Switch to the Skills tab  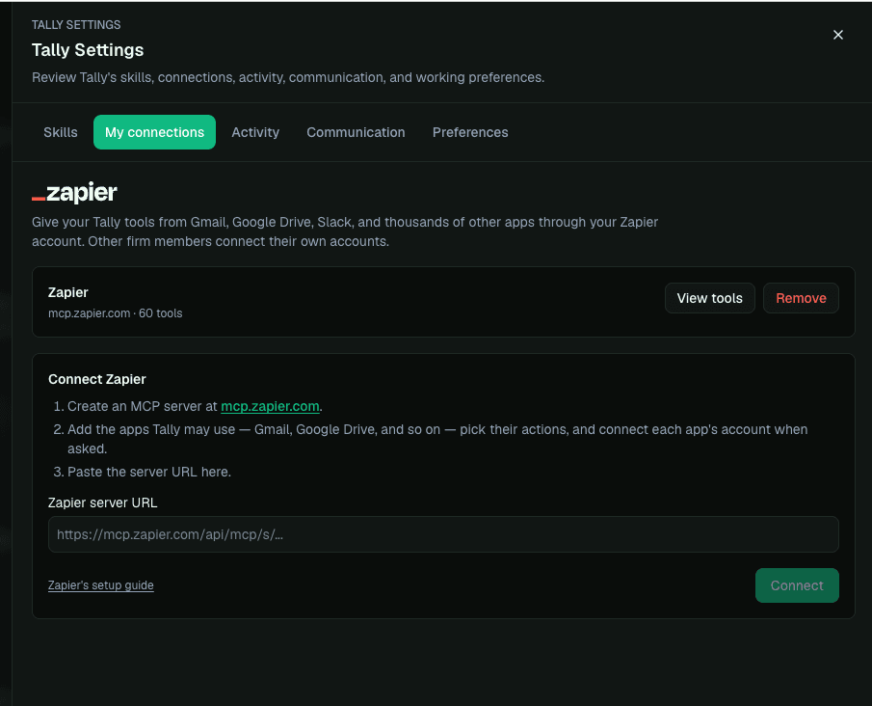pyautogui.click(x=61, y=132)
